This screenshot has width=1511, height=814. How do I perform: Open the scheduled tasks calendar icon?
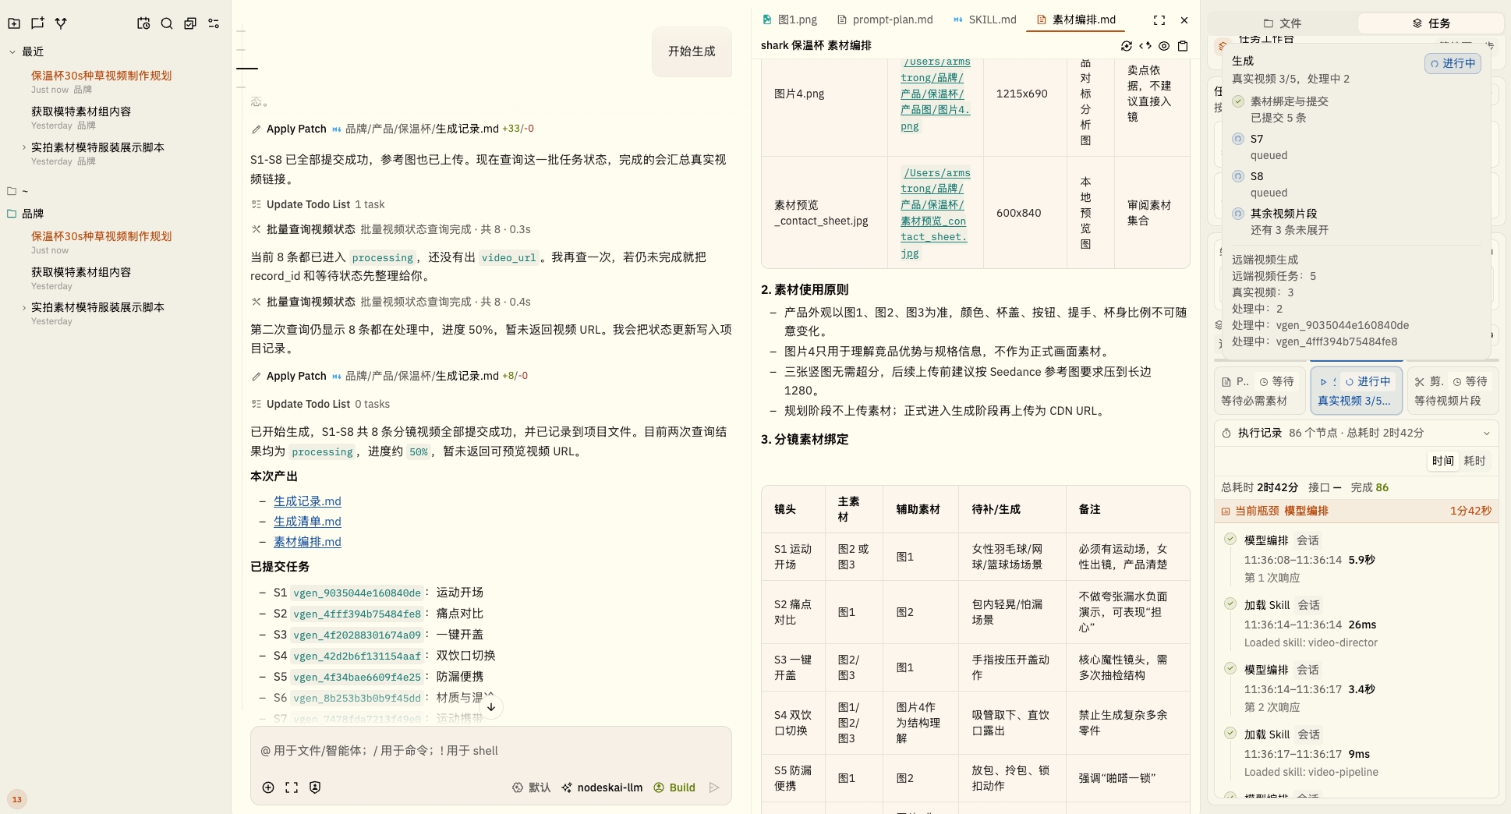click(143, 23)
